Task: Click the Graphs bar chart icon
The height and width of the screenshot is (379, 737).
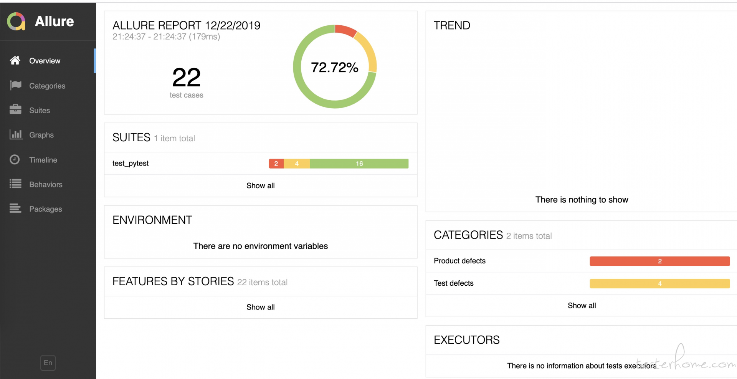Action: (16, 134)
